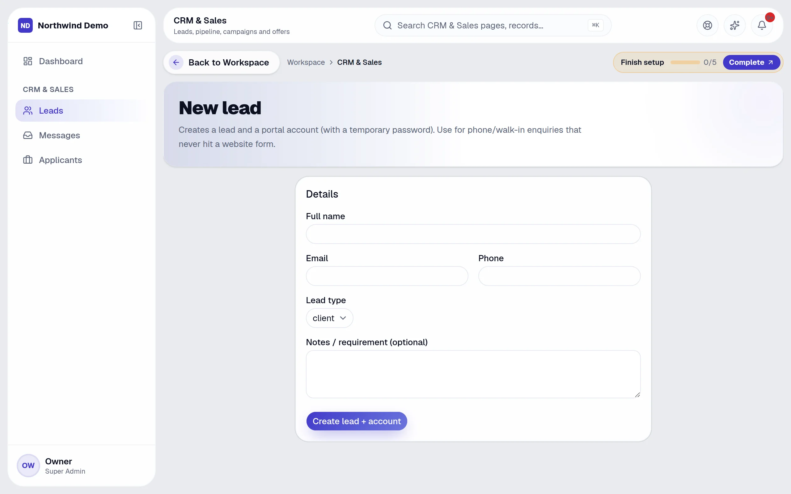The height and width of the screenshot is (494, 791).
Task: Click the Complete setup button
Action: [x=751, y=62]
